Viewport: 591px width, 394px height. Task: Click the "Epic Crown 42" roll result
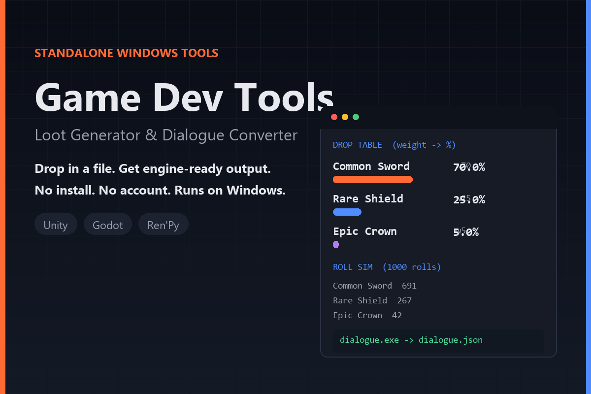tap(367, 315)
